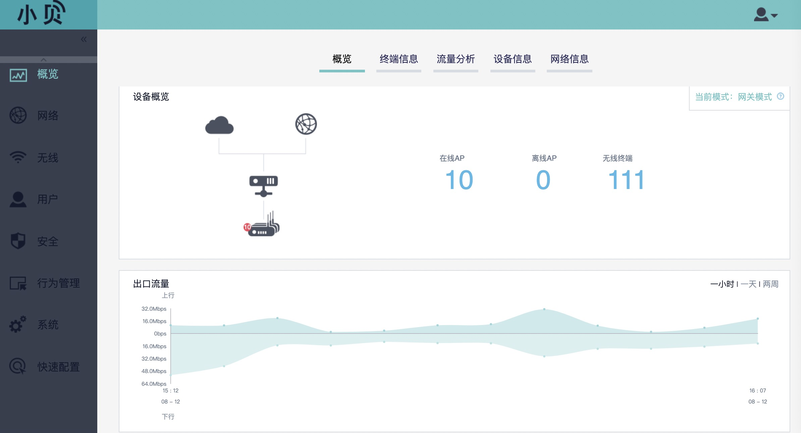
Task: Open the user account dropdown menu
Action: pos(765,15)
